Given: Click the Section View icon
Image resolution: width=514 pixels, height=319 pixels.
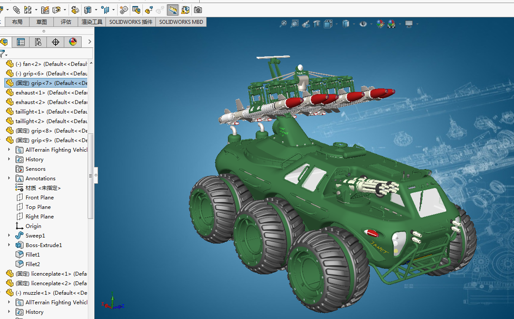Looking at the screenshot, I should tap(316, 24).
